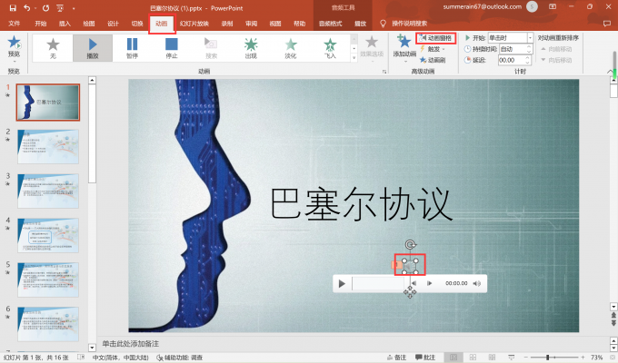618x363 pixels.
Task: Select the 播放 (Play) animation effect
Action: (x=93, y=48)
